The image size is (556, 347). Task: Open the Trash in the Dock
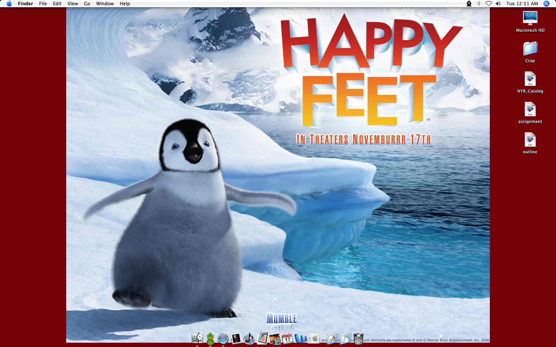point(358,338)
